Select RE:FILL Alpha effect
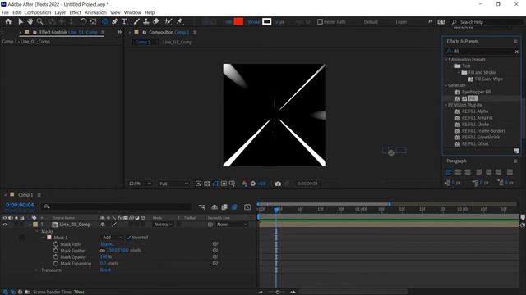Image resolution: width=526 pixels, height=295 pixels. point(475,111)
